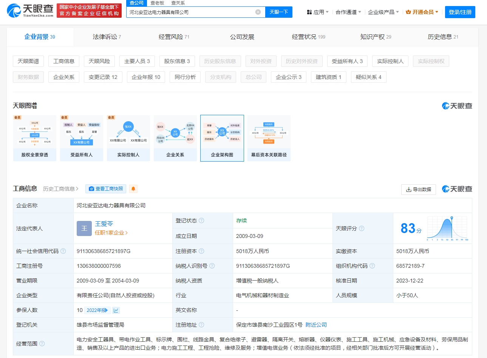Open the 企业关系 graph thumbnail
The width and height of the screenshot is (487, 358).
[x=175, y=138]
